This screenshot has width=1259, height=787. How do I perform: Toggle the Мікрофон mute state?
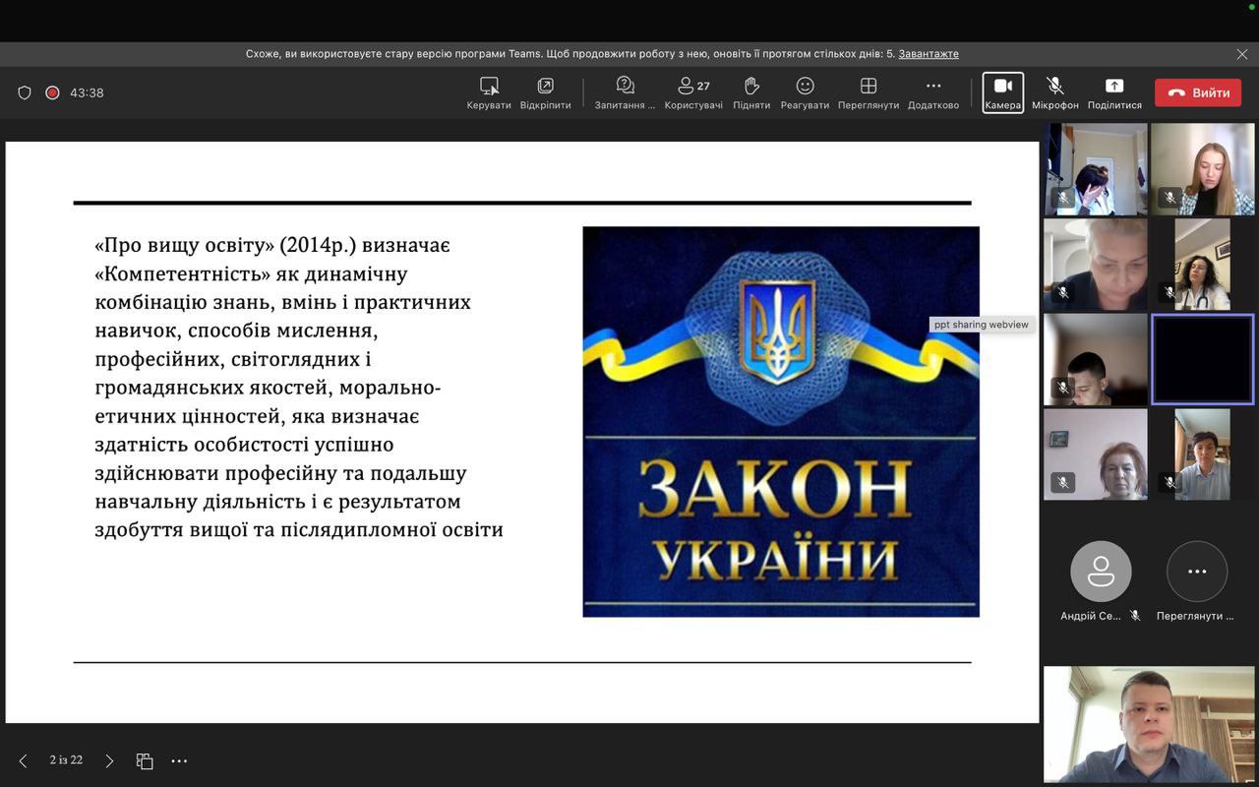(1054, 92)
